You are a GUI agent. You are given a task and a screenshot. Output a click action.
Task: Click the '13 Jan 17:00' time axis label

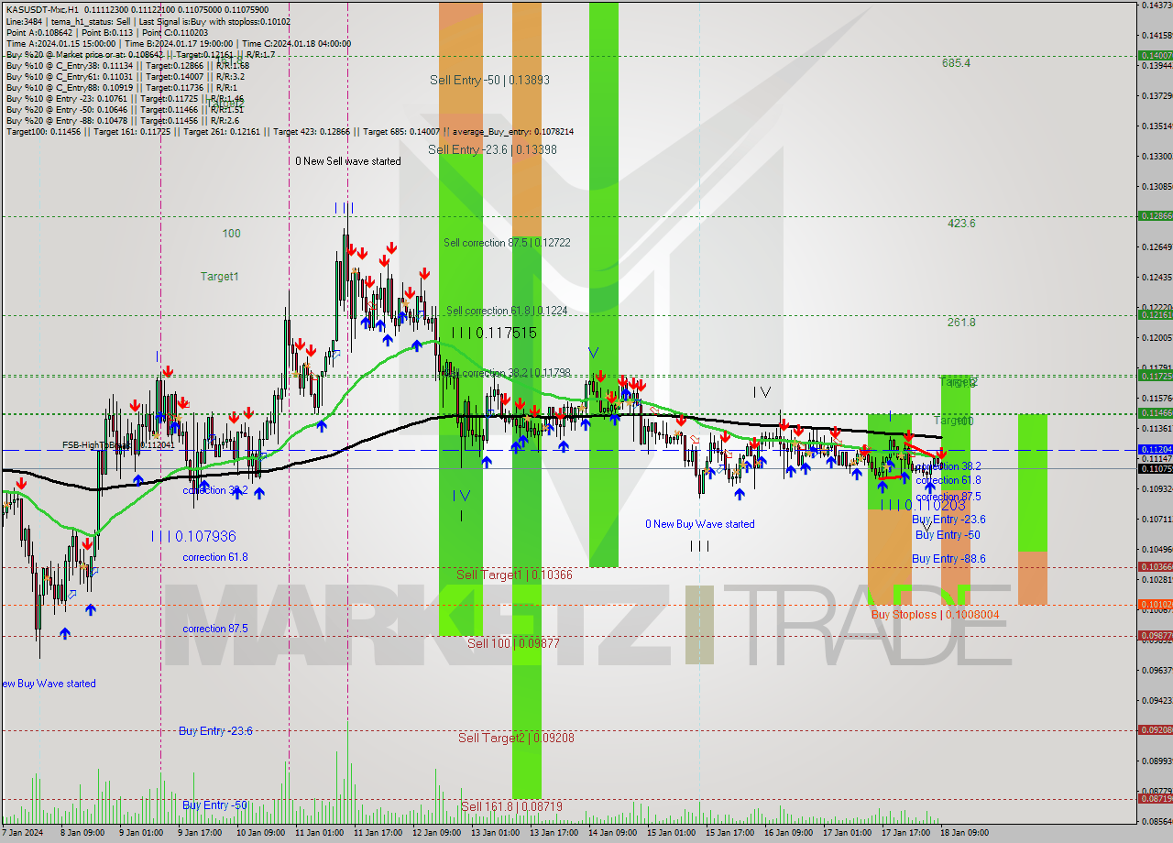pos(554,833)
